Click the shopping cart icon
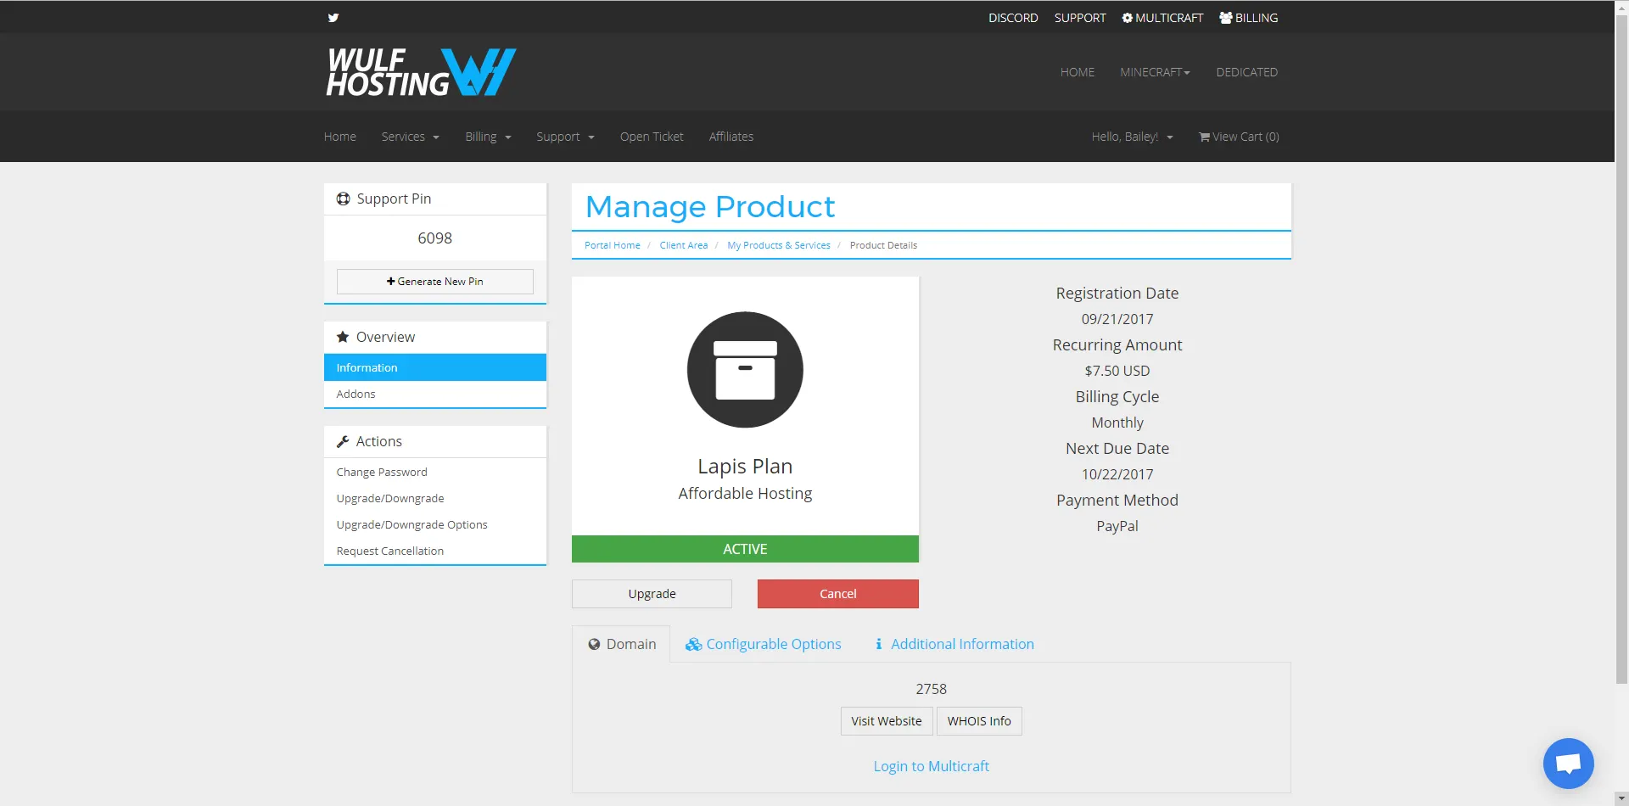The image size is (1629, 806). pyautogui.click(x=1204, y=137)
